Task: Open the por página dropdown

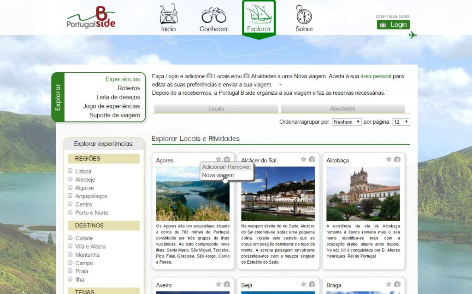Action: tap(401, 122)
